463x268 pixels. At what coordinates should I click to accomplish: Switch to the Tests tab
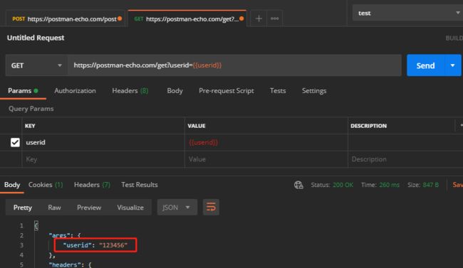pyautogui.click(x=278, y=91)
